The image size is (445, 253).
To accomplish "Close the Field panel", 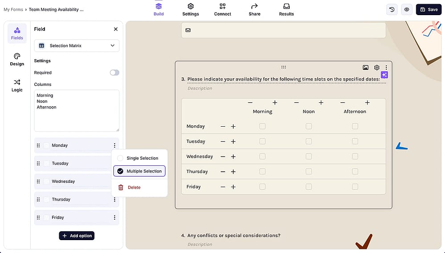I will click(x=116, y=29).
